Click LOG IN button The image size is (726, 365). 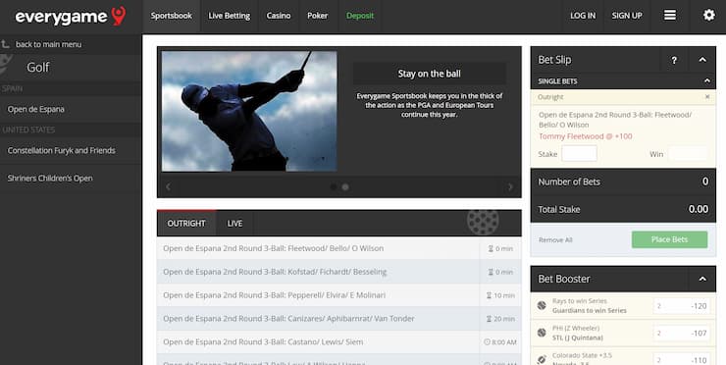point(583,16)
